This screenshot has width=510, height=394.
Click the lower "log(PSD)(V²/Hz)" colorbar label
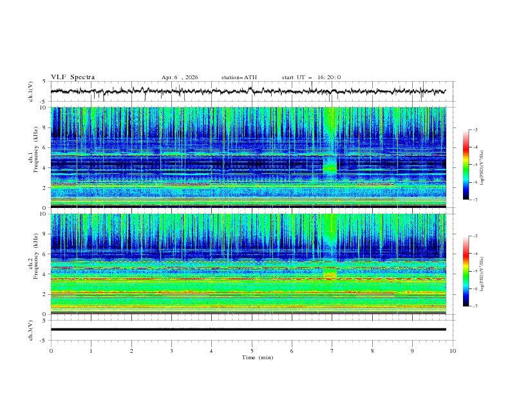482,274
